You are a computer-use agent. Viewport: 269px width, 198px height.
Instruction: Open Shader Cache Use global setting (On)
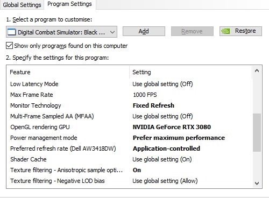(x=162, y=159)
